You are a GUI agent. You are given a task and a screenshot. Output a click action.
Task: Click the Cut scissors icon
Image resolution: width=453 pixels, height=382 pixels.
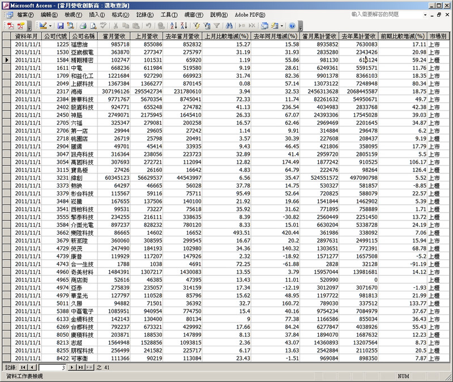click(116, 26)
